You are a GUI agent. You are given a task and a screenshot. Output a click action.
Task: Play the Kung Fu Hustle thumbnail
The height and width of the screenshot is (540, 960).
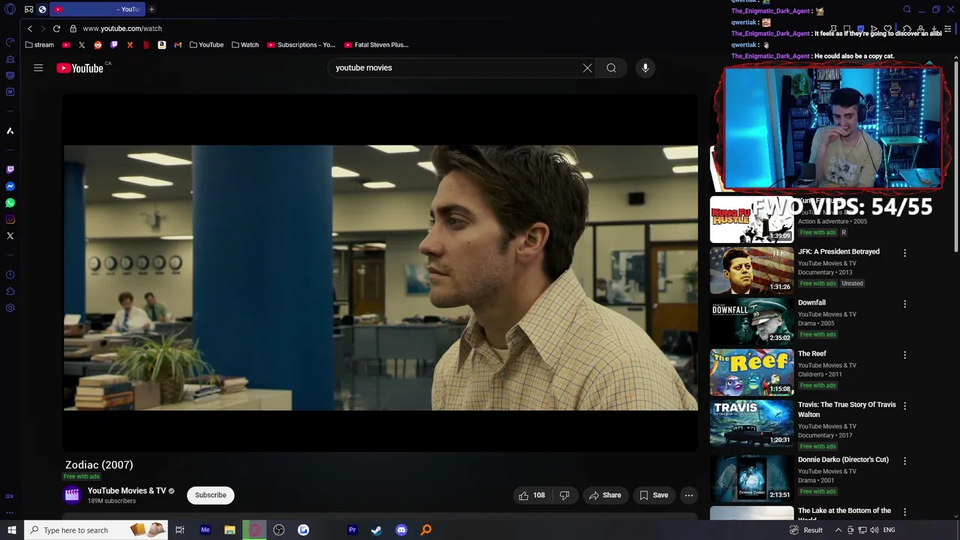pyautogui.click(x=751, y=220)
